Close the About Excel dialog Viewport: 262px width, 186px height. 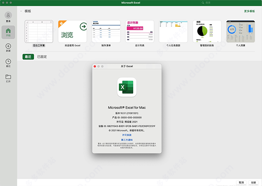[x=95, y=66]
